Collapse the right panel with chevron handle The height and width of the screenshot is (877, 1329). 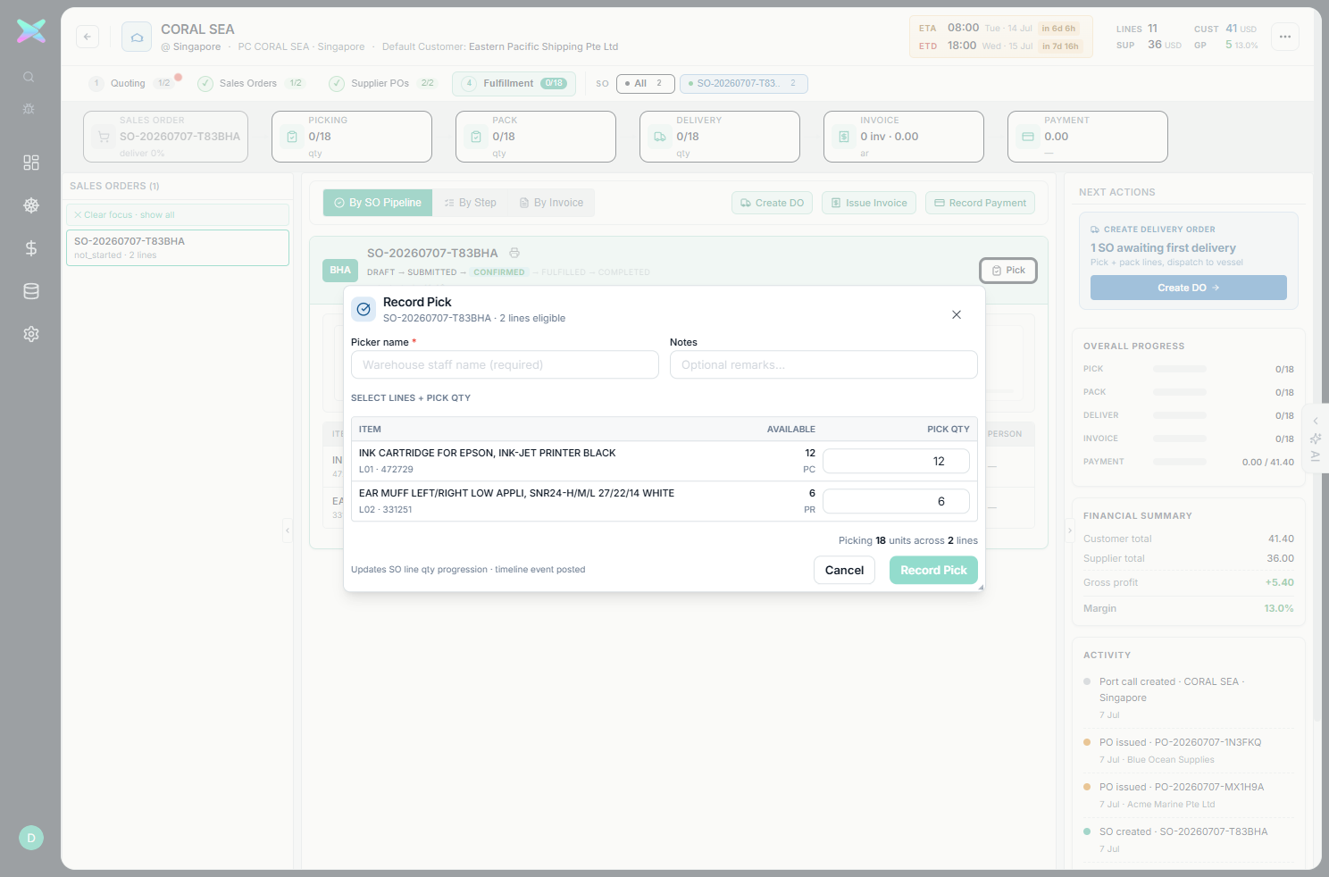[x=1070, y=530]
